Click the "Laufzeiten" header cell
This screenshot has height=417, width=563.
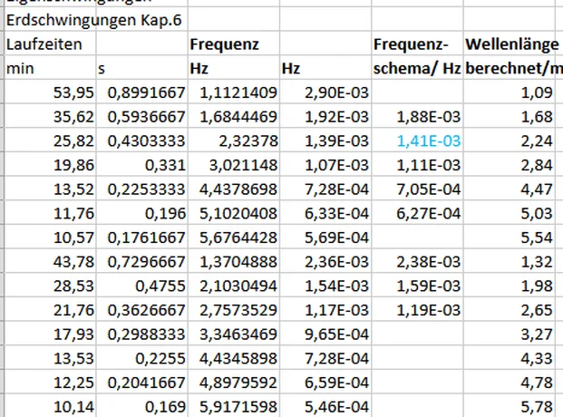point(48,44)
